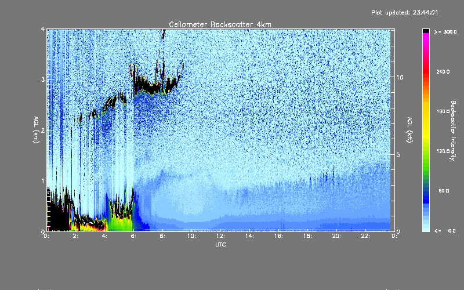This screenshot has height=290, width=464.
Task: Click the "10:" hour tick label
Action: (x=191, y=236)
